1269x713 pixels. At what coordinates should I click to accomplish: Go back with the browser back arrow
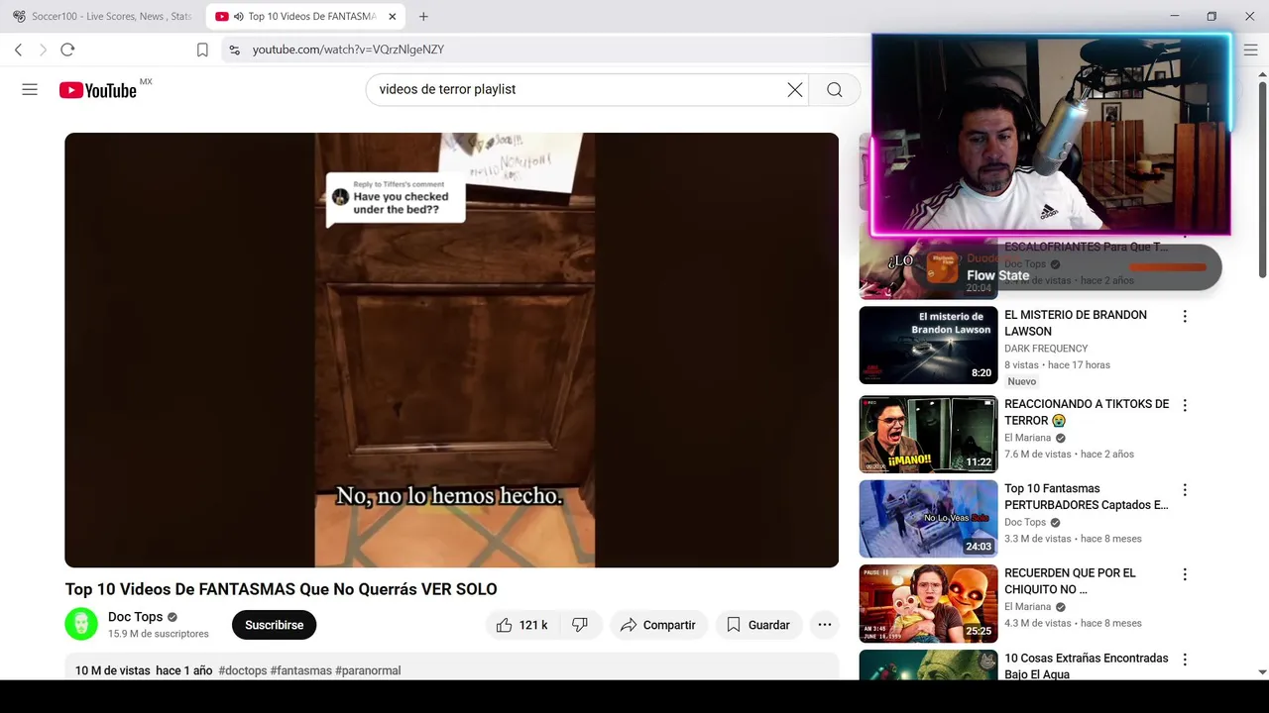coord(18,50)
